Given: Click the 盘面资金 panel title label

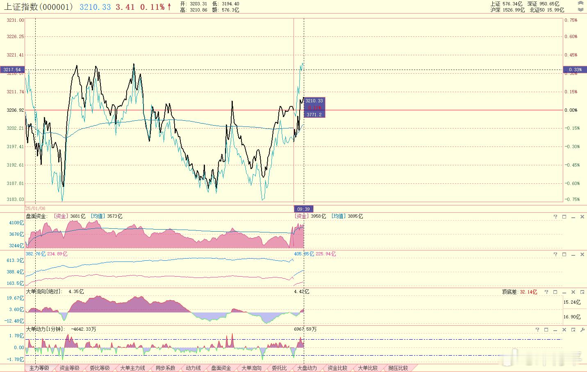Looking at the screenshot, I should coord(37,216).
